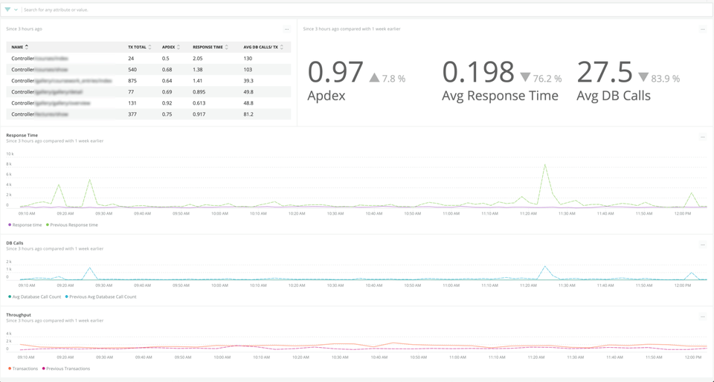Viewport: 714px width, 382px height.
Task: Click the NAME column header label
Action: click(x=17, y=48)
